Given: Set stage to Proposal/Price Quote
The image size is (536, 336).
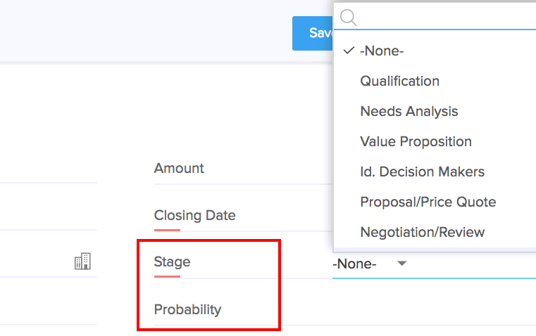Looking at the screenshot, I should [428, 202].
